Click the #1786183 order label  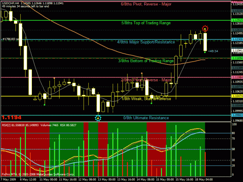tap(10, 39)
